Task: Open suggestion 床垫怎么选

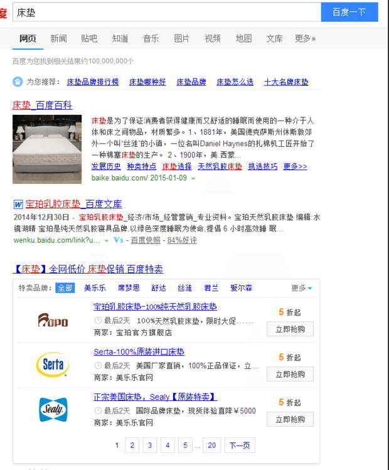Action: 235,82
